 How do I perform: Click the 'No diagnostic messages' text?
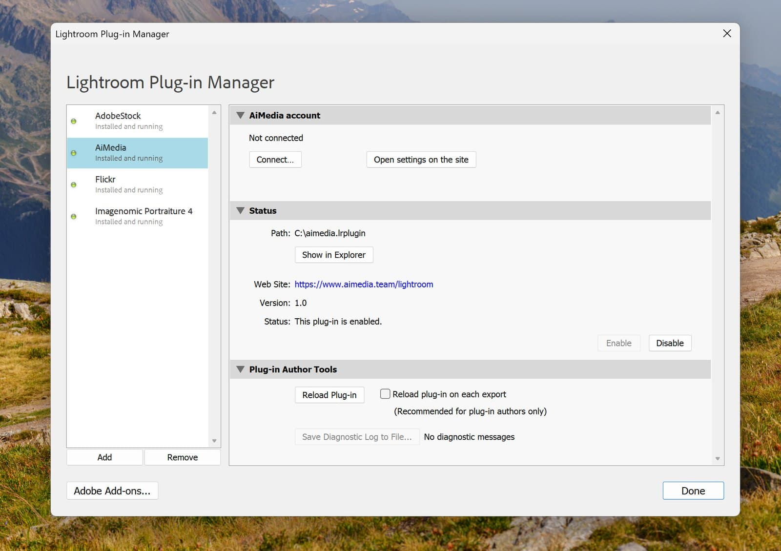pyautogui.click(x=469, y=437)
